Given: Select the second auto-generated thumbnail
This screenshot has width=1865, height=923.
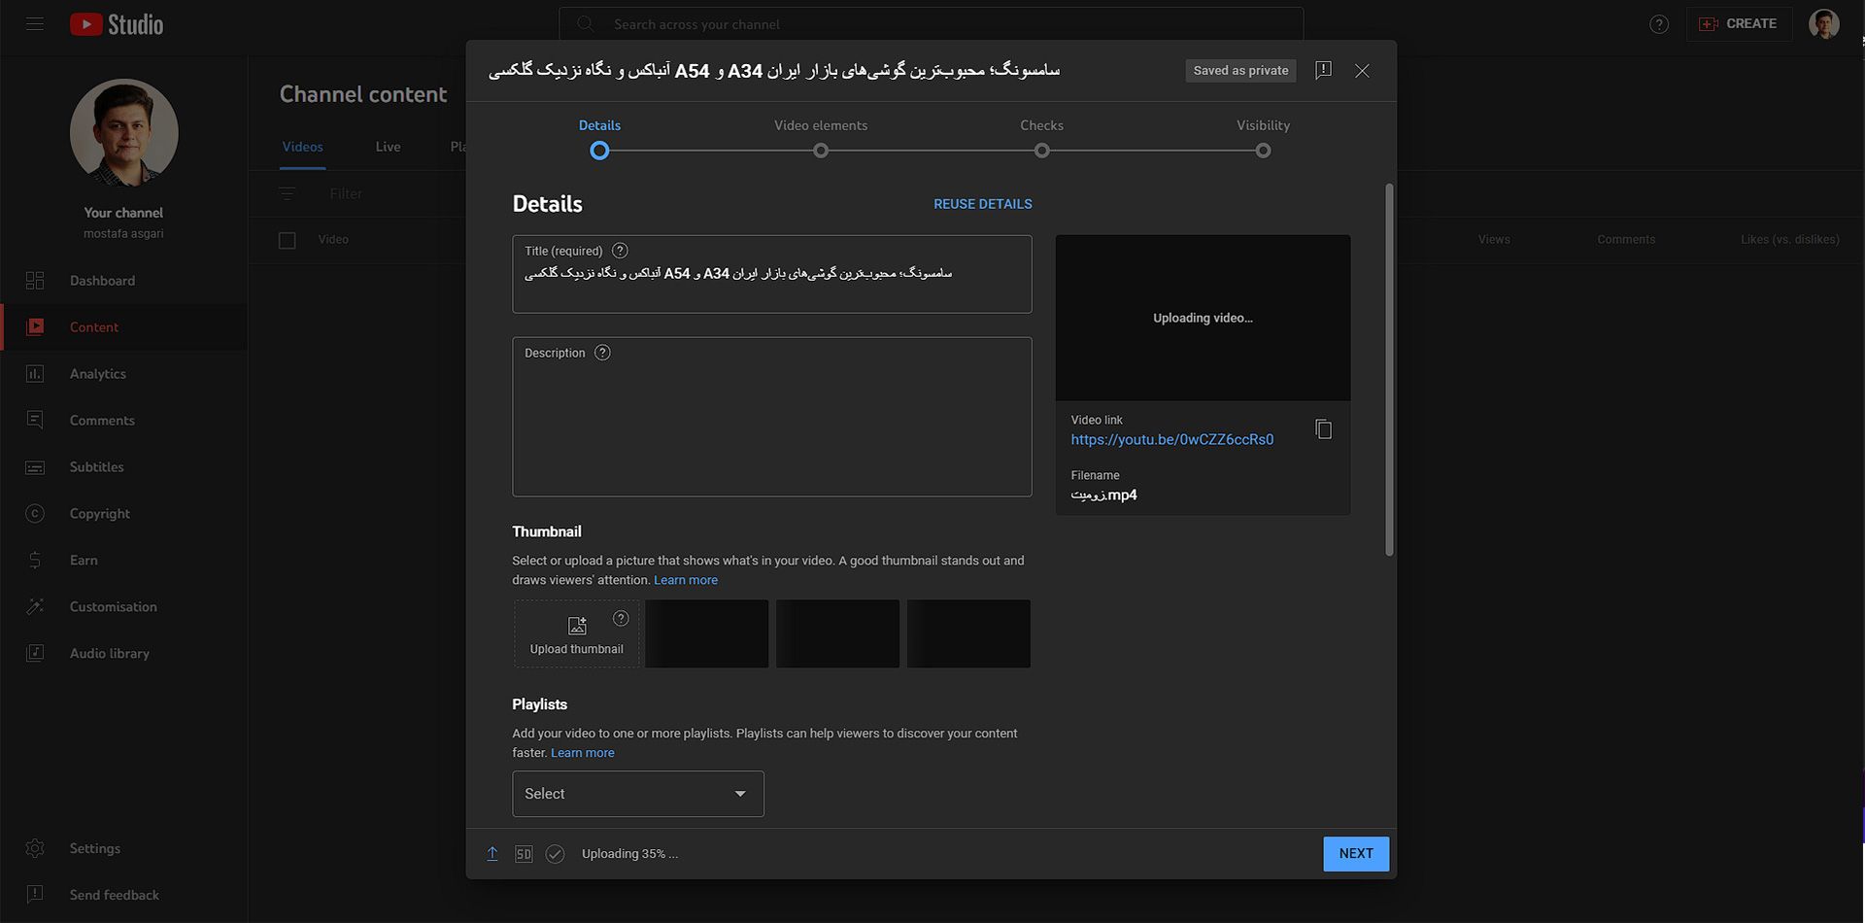Looking at the screenshot, I should pos(837,633).
